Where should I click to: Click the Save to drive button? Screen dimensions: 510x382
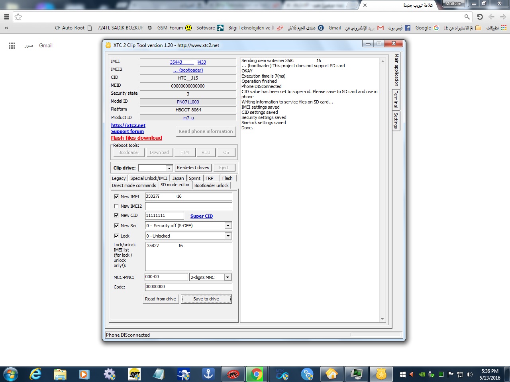[x=206, y=299]
